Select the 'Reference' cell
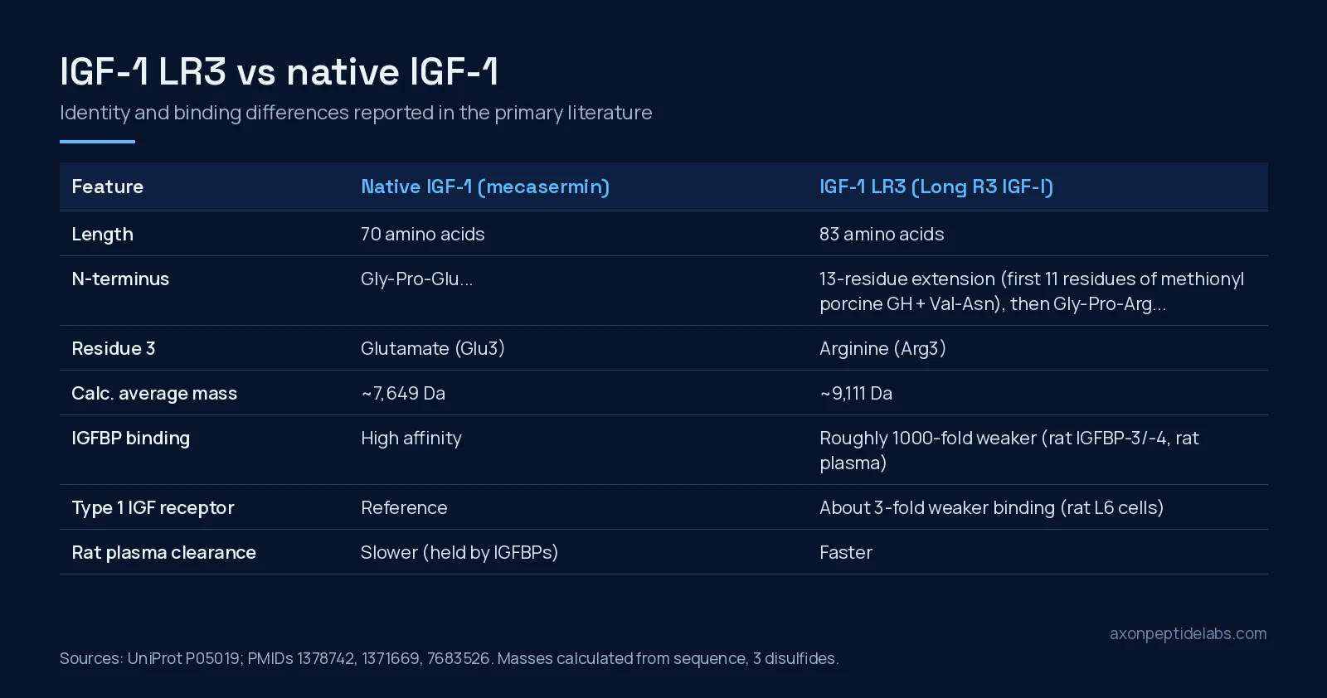Viewport: 1327px width, 698px height. [x=404, y=508]
